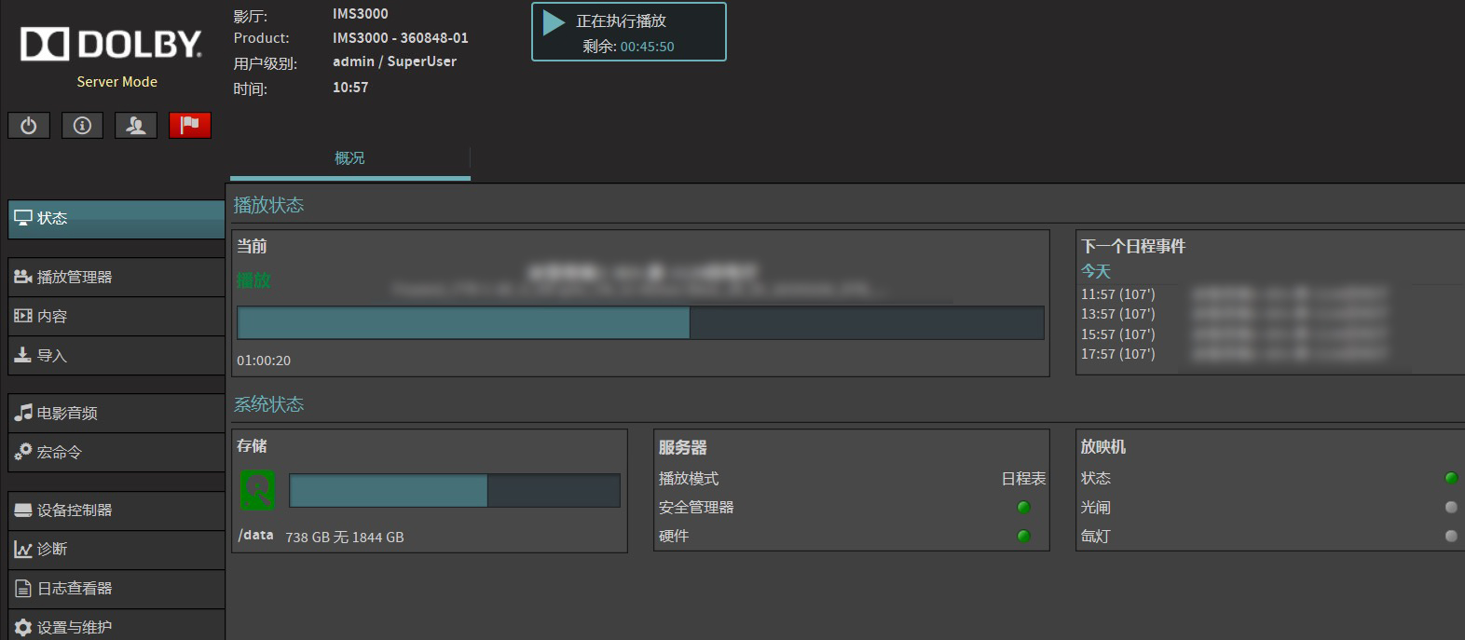
Task: Click the green storage disk icon
Action: (258, 489)
